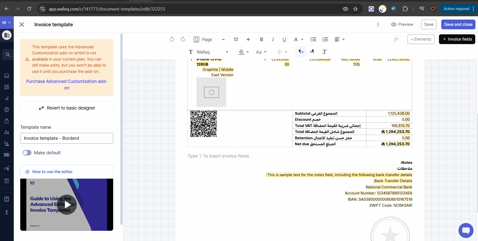The image size is (478, 241).
Task: Open shopping bag purchases icon in sidebar
Action: click(7, 121)
